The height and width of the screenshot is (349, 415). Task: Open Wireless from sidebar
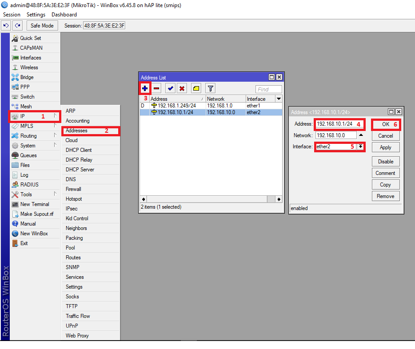[35, 67]
